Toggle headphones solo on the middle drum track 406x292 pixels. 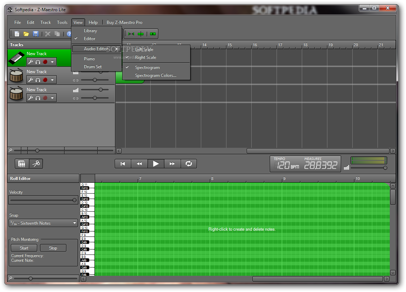38,80
